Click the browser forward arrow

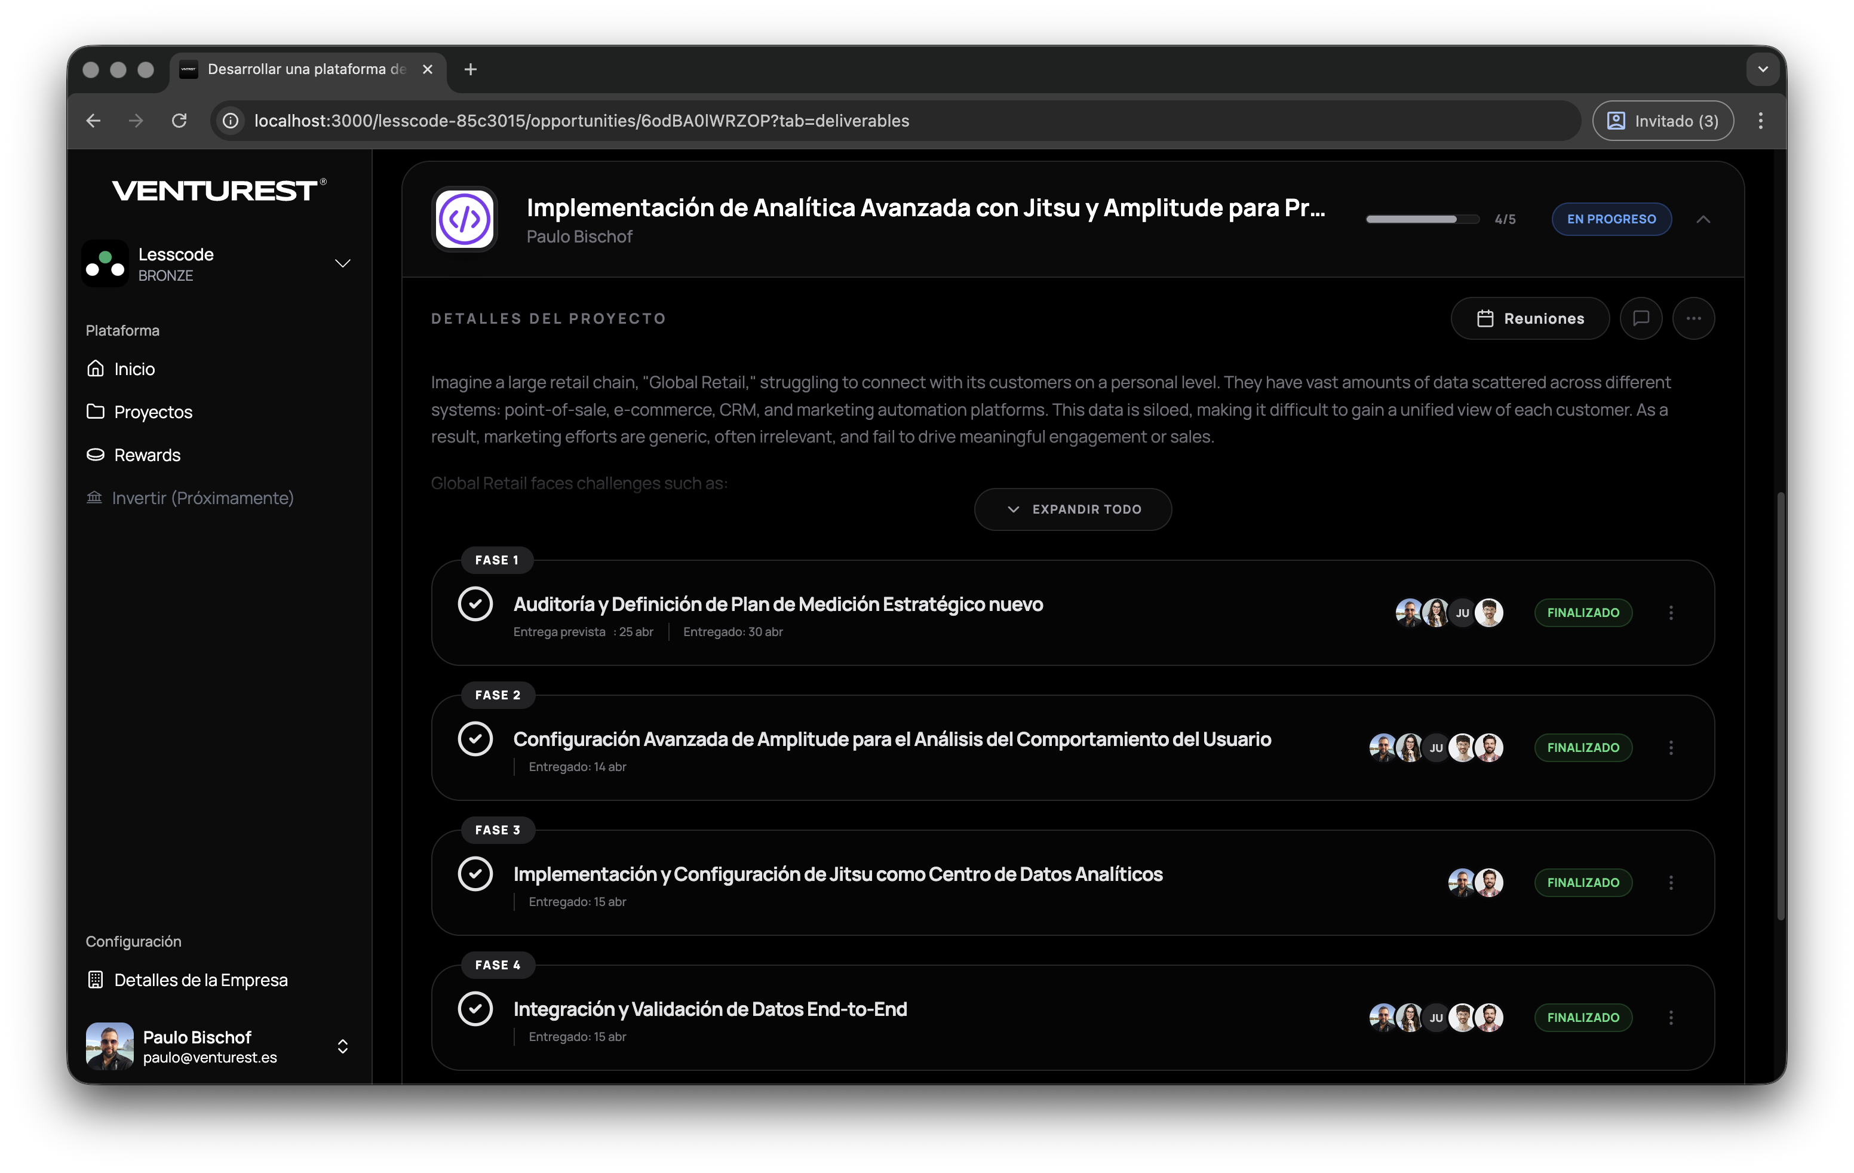click(x=136, y=120)
